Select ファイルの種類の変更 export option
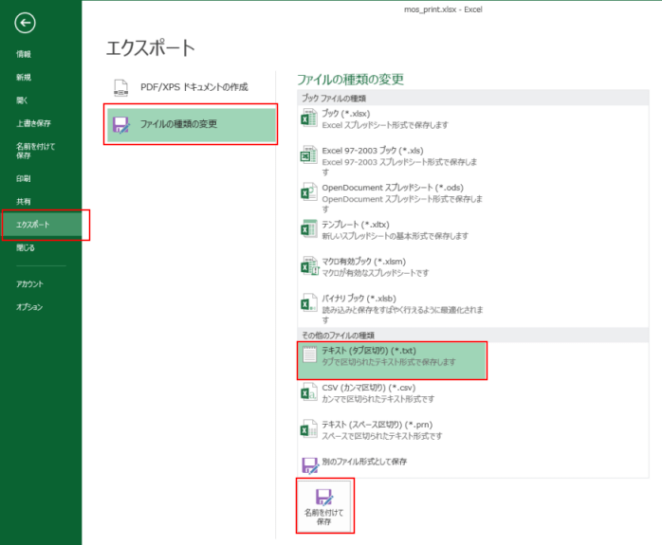 coord(191,125)
